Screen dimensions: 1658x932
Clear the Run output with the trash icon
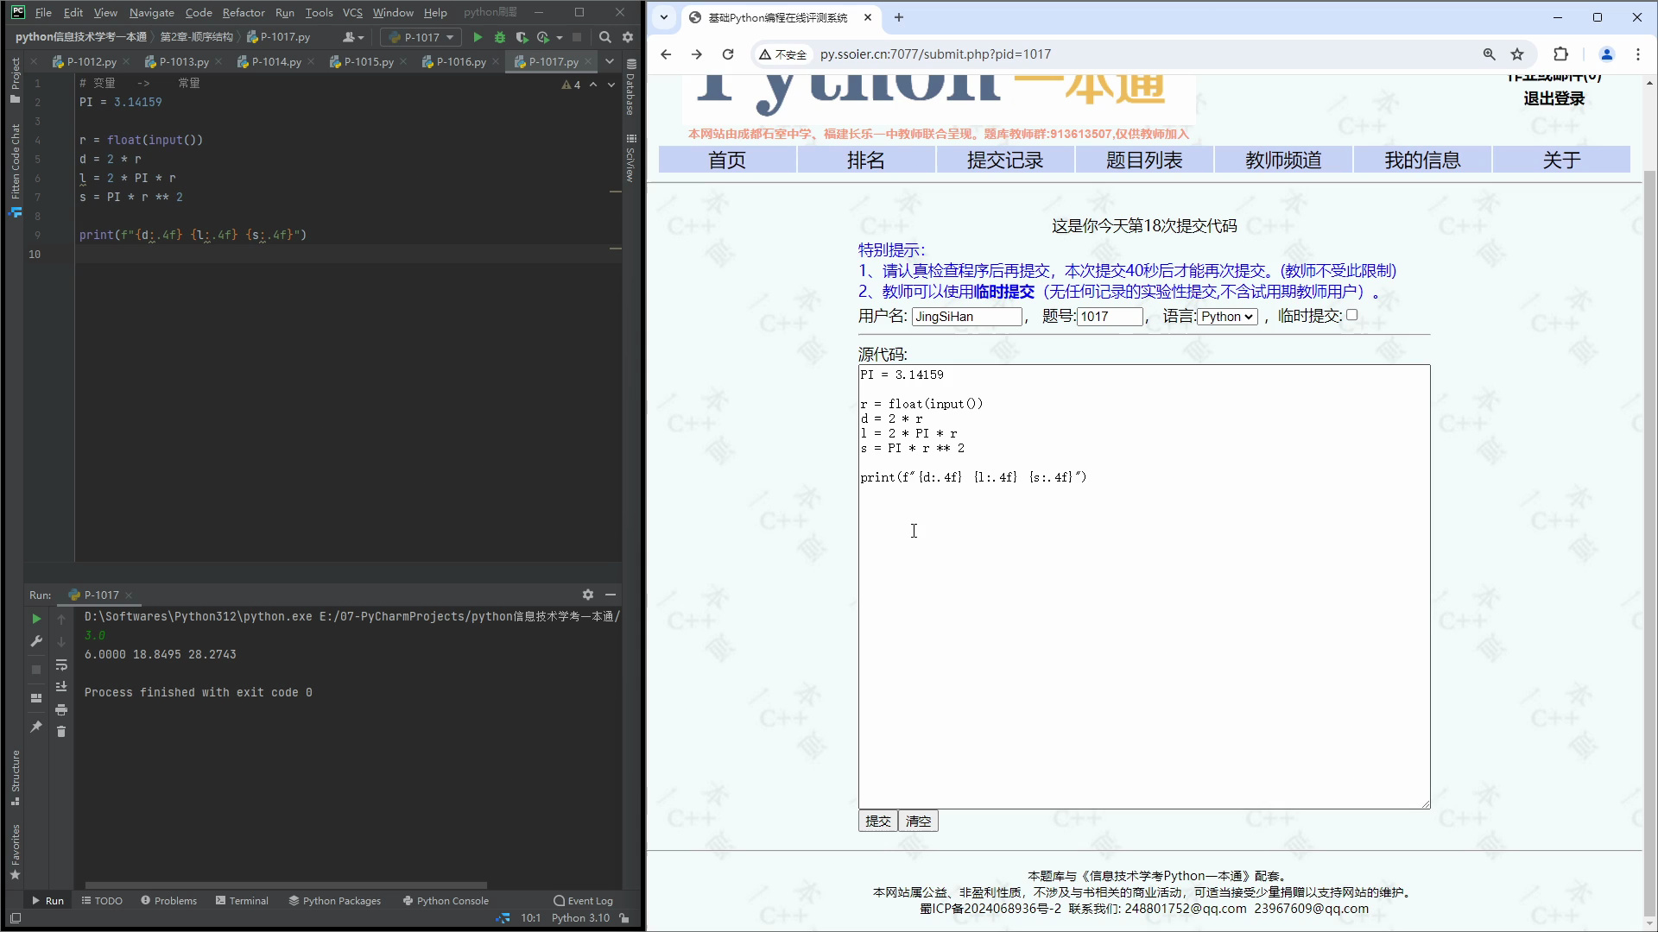[61, 731]
